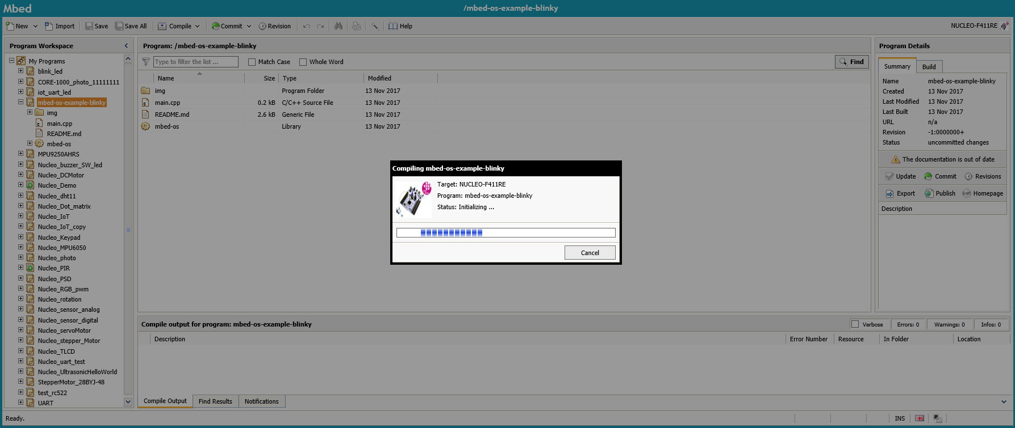Expand the Nucleo_IoT program tree node
This screenshot has width=1015, height=428.
(x=21, y=216)
